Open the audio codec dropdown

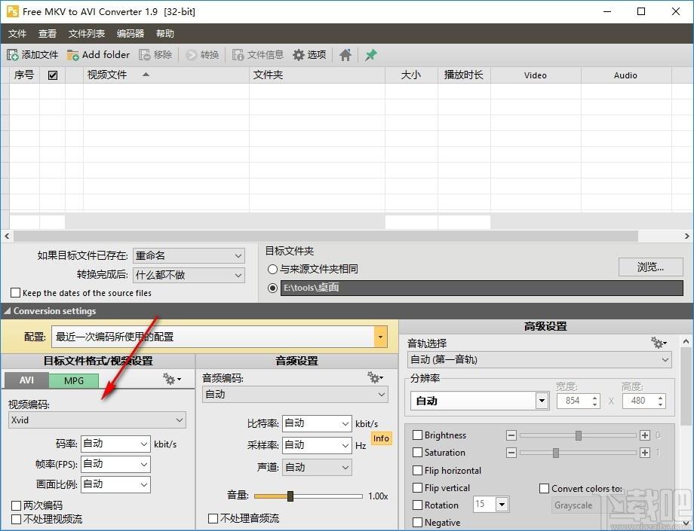tap(295, 395)
